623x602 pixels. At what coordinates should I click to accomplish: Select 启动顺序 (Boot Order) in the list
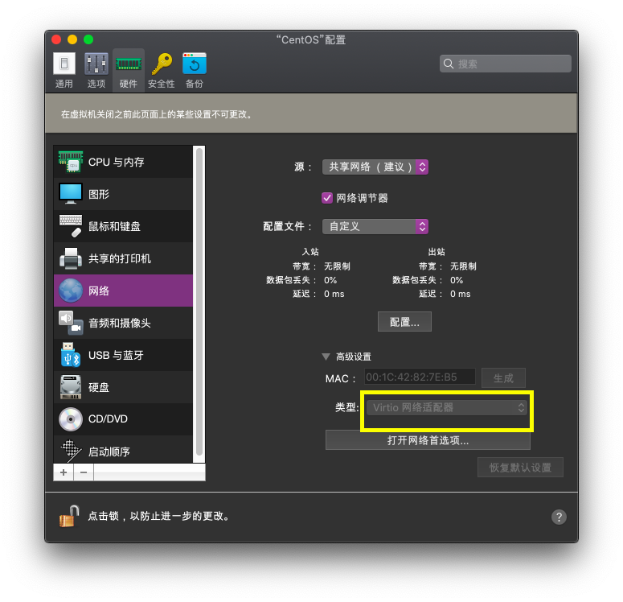point(123,450)
